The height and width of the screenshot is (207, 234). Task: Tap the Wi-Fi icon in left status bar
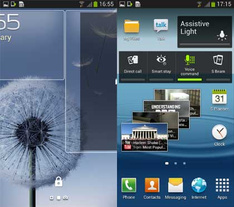click(82, 4)
